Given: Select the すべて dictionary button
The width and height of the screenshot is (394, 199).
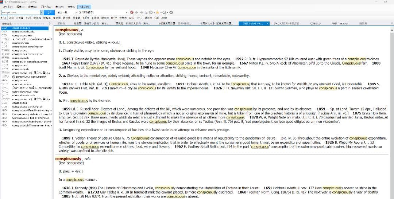Looking at the screenshot, I should (4, 18).
